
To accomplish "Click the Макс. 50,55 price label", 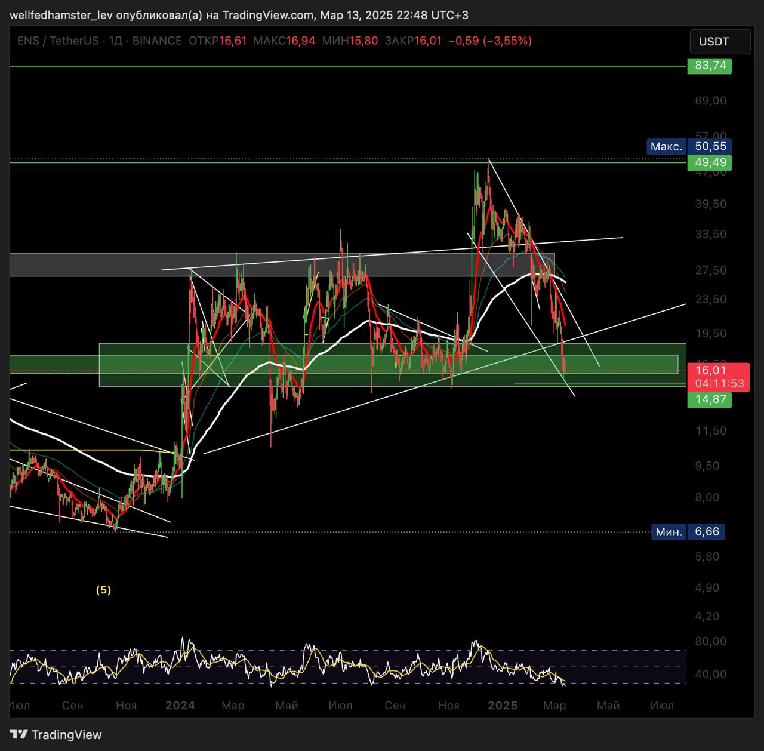I will click(689, 146).
